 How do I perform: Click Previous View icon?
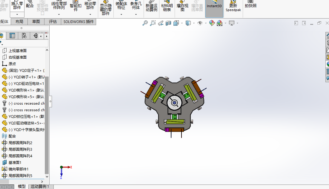point(161,23)
